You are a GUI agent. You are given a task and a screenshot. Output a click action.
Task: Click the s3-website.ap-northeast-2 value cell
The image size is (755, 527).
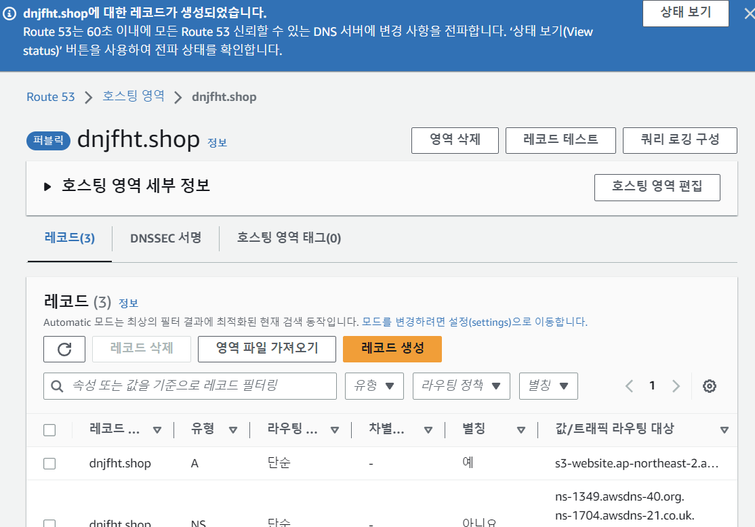[x=636, y=463]
